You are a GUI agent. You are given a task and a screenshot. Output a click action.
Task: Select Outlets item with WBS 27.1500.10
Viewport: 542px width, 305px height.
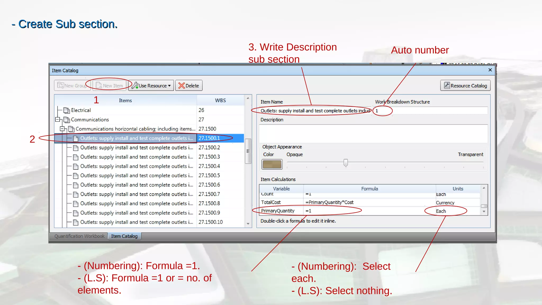137,222
